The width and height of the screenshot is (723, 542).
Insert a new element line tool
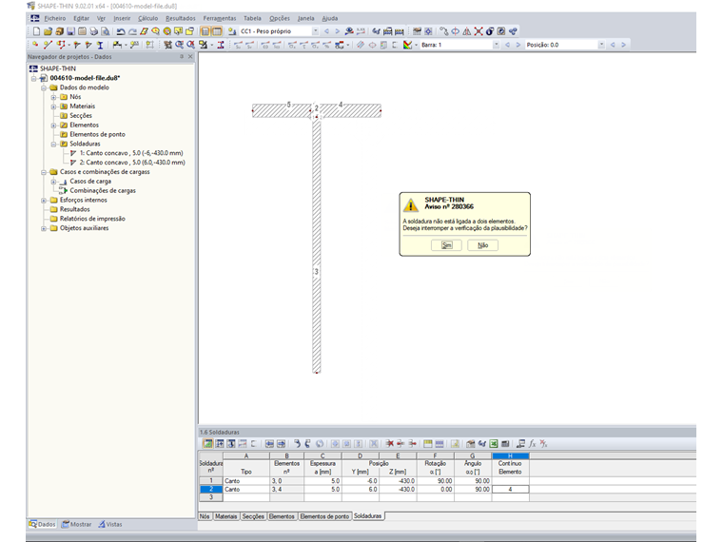pyautogui.click(x=48, y=45)
